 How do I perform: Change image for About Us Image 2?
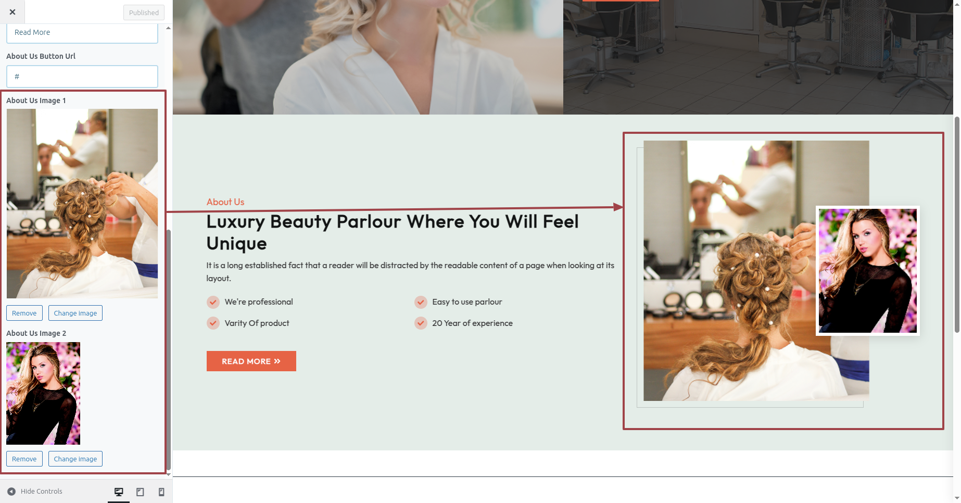coord(75,459)
